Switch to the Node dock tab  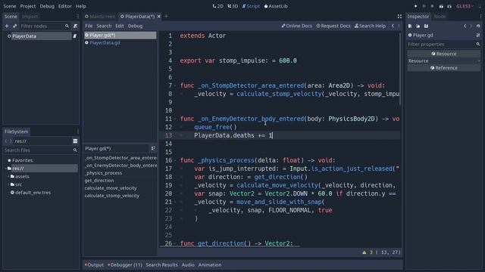(440, 17)
